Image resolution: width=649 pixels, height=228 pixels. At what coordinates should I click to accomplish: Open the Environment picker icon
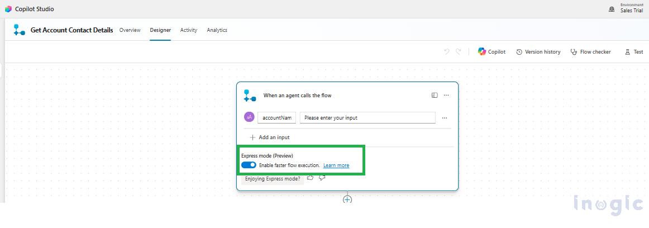(612, 9)
